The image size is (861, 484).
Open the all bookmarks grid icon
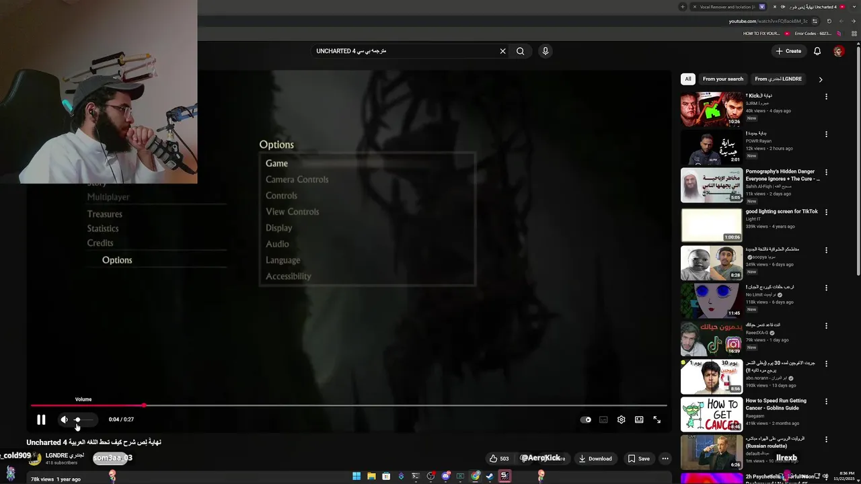click(x=854, y=33)
